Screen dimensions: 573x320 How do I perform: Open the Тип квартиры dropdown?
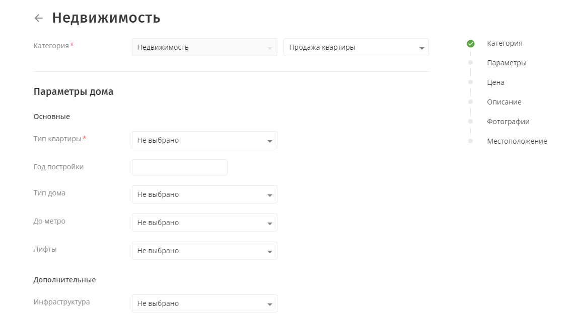(x=204, y=140)
